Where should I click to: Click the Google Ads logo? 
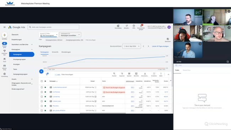(17, 27)
